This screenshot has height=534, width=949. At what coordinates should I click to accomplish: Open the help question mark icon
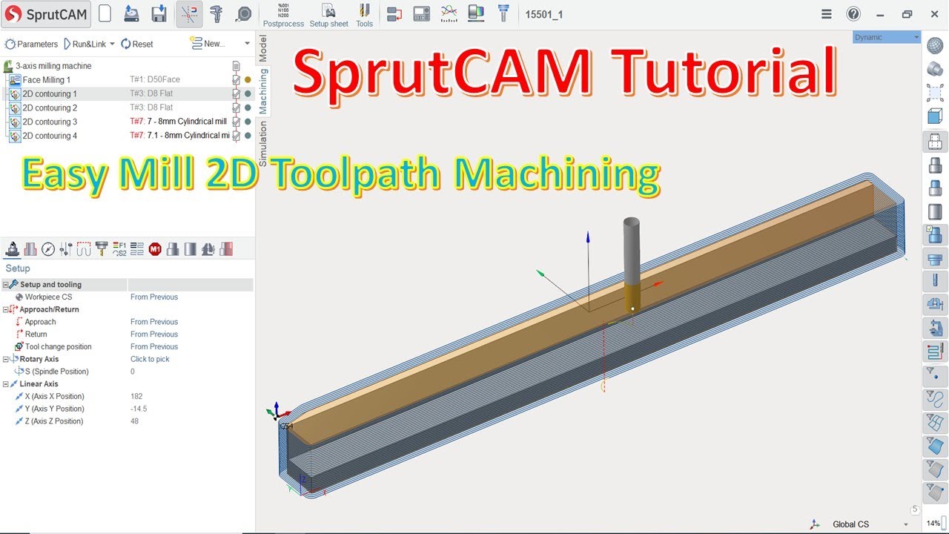click(x=853, y=14)
